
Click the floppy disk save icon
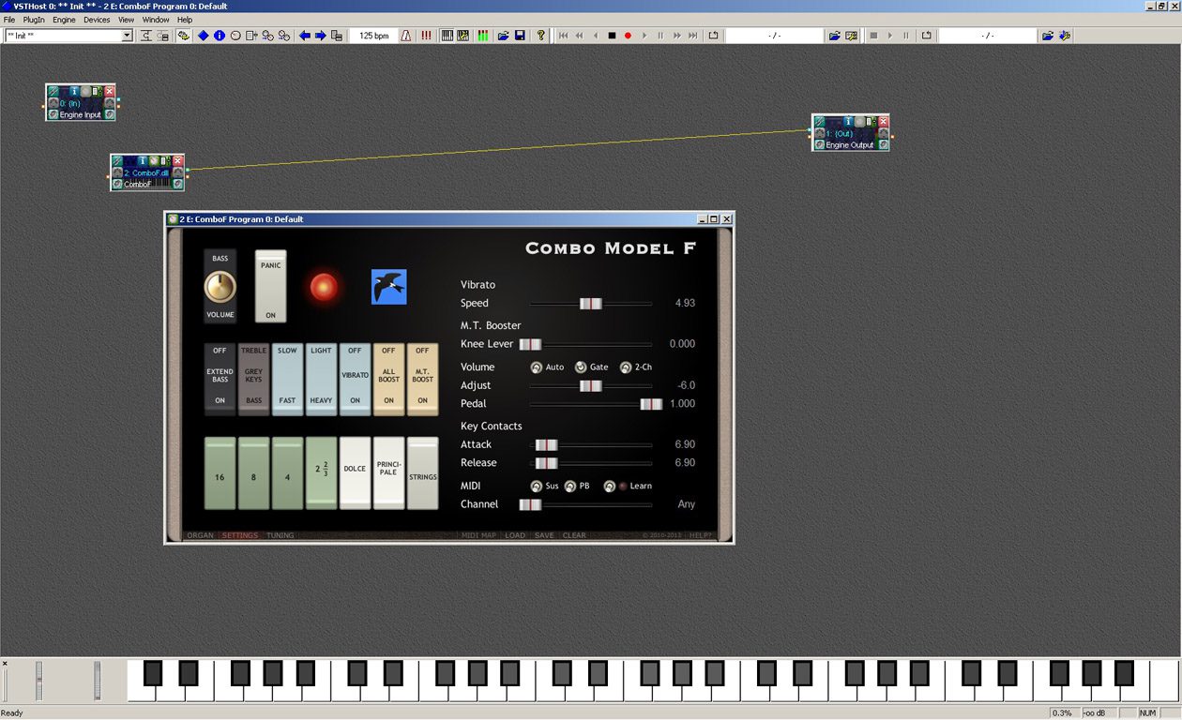[x=520, y=36]
